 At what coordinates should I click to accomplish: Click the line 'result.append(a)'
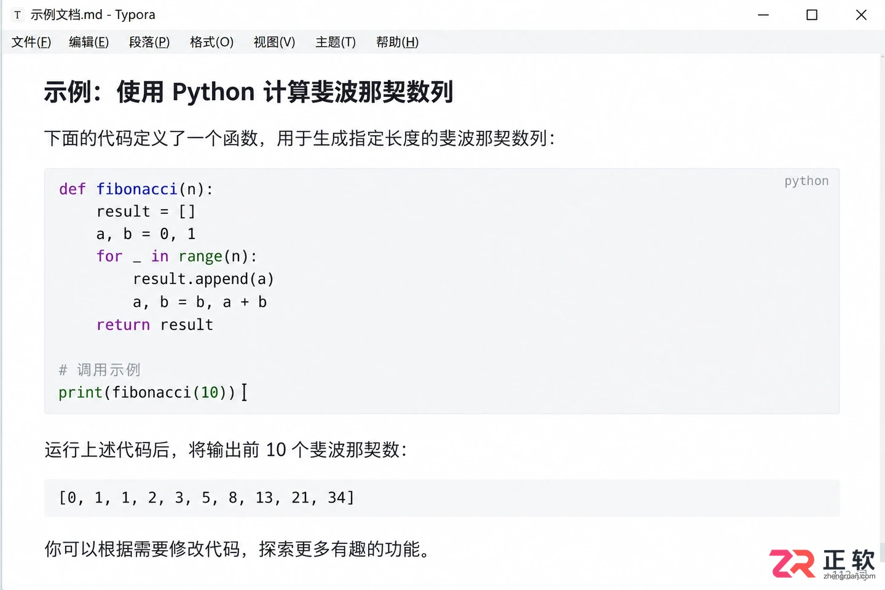click(x=203, y=279)
